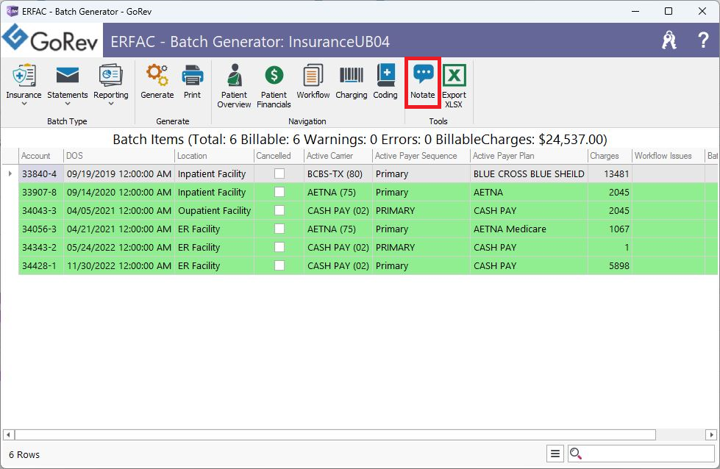Select account cell 34056-3
The image size is (720, 469).
(x=41, y=229)
